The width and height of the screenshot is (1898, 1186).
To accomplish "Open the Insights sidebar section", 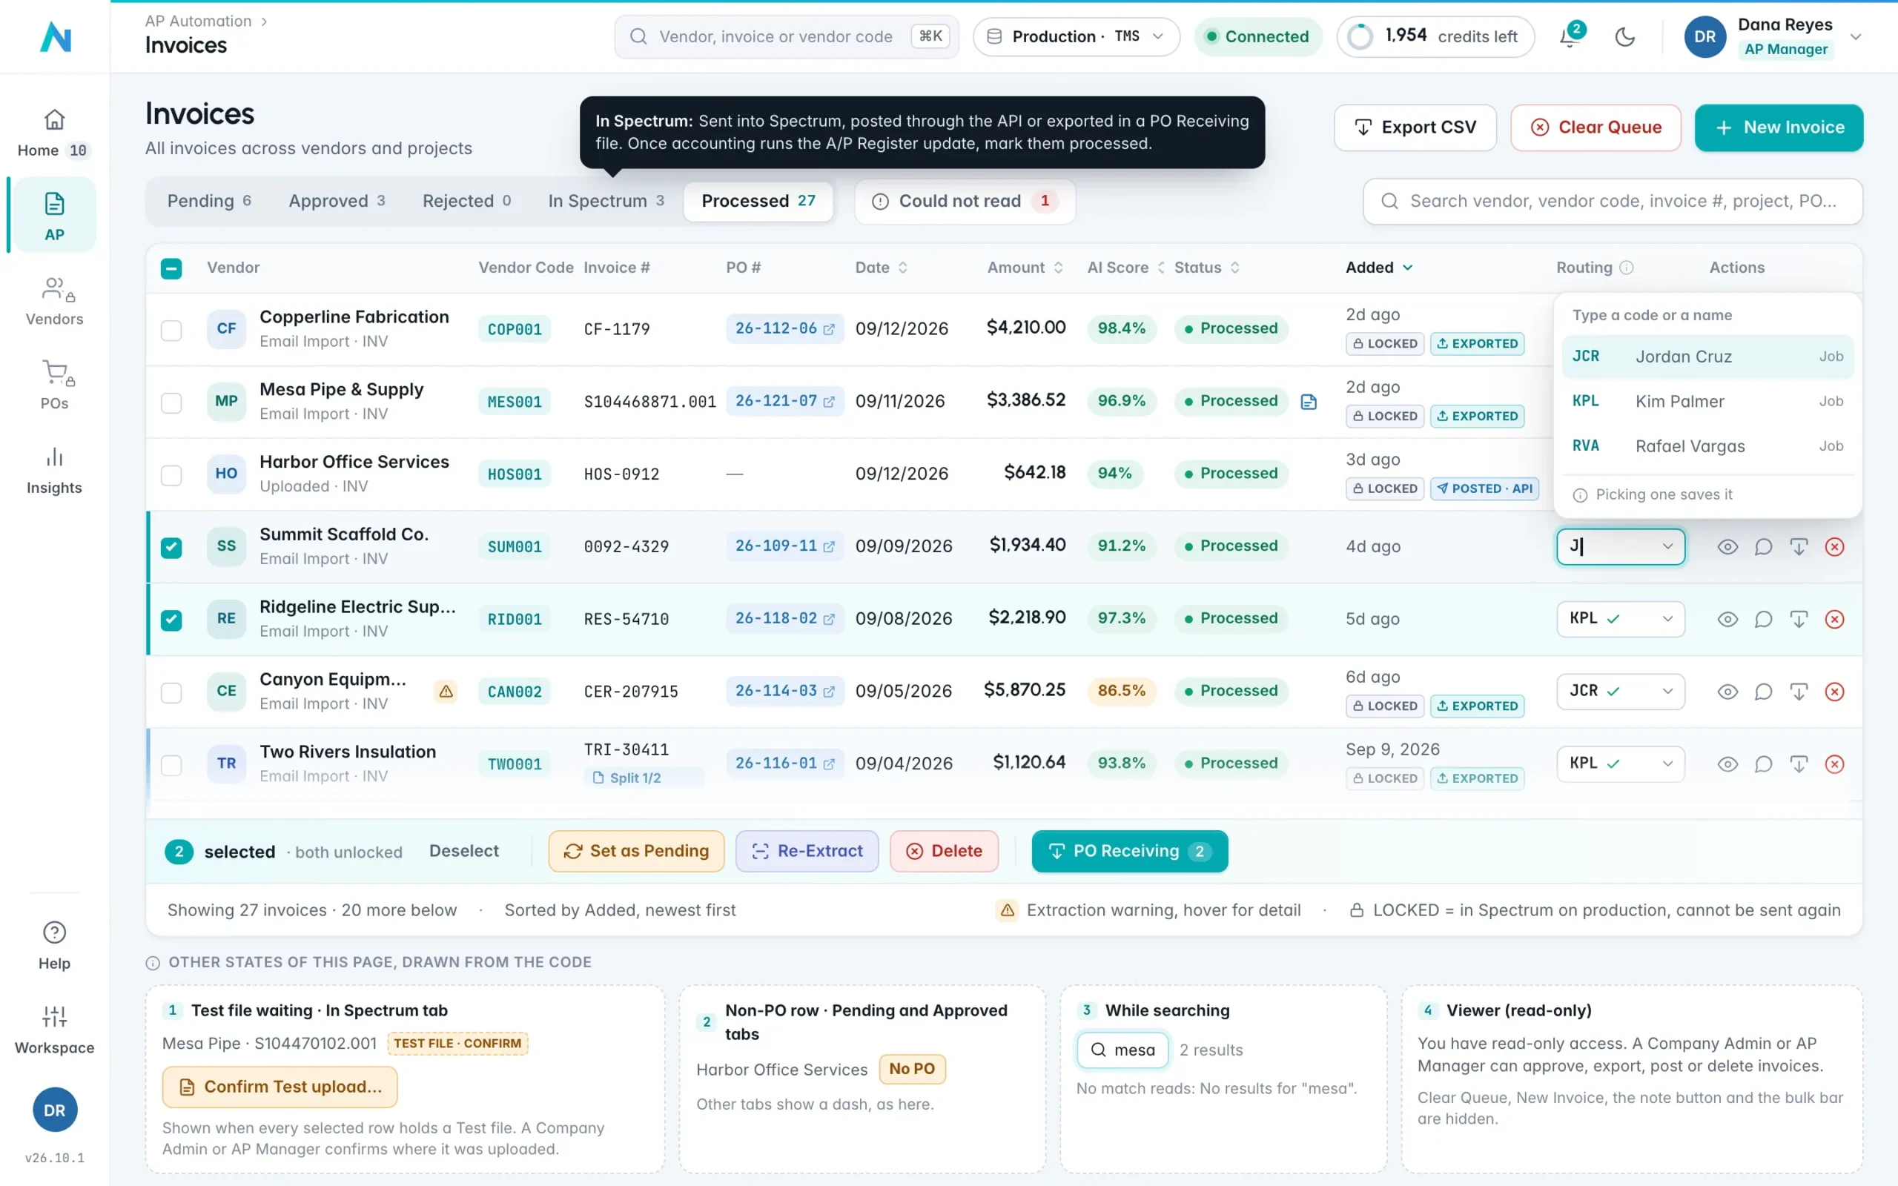I will [x=54, y=471].
